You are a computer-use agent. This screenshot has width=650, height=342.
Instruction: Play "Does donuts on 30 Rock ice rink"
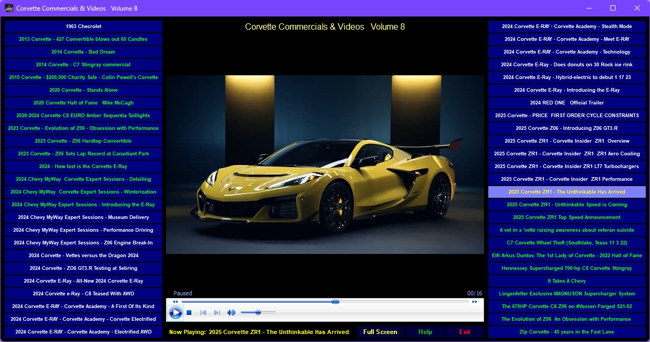(567, 65)
